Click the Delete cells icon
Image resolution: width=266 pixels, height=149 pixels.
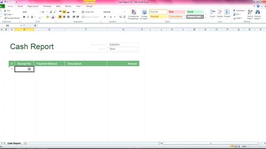tap(220, 12)
